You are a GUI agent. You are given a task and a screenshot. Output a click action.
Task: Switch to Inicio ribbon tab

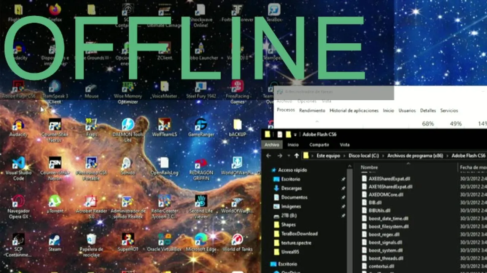293,144
